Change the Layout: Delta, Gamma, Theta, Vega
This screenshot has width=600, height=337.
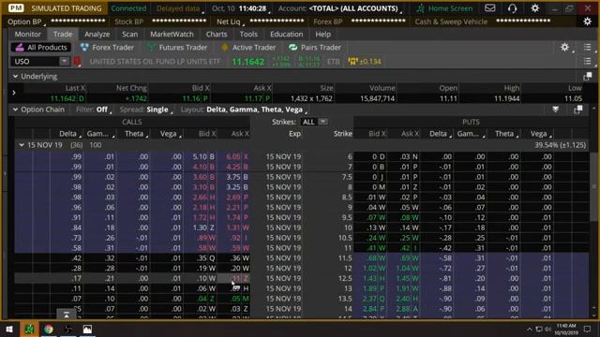point(244,110)
